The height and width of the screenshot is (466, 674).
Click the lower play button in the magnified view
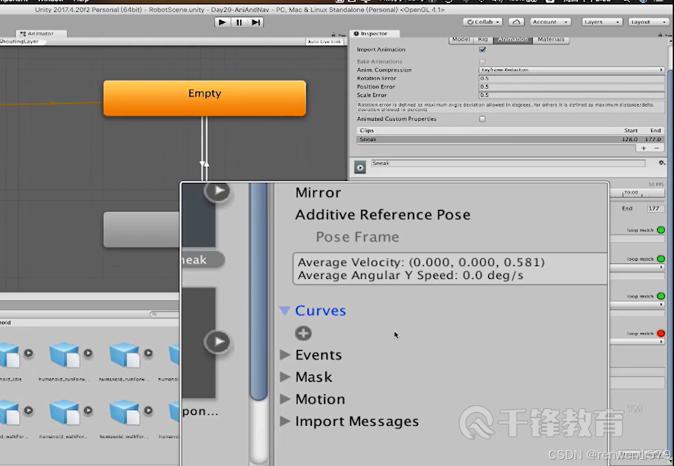pyautogui.click(x=217, y=341)
